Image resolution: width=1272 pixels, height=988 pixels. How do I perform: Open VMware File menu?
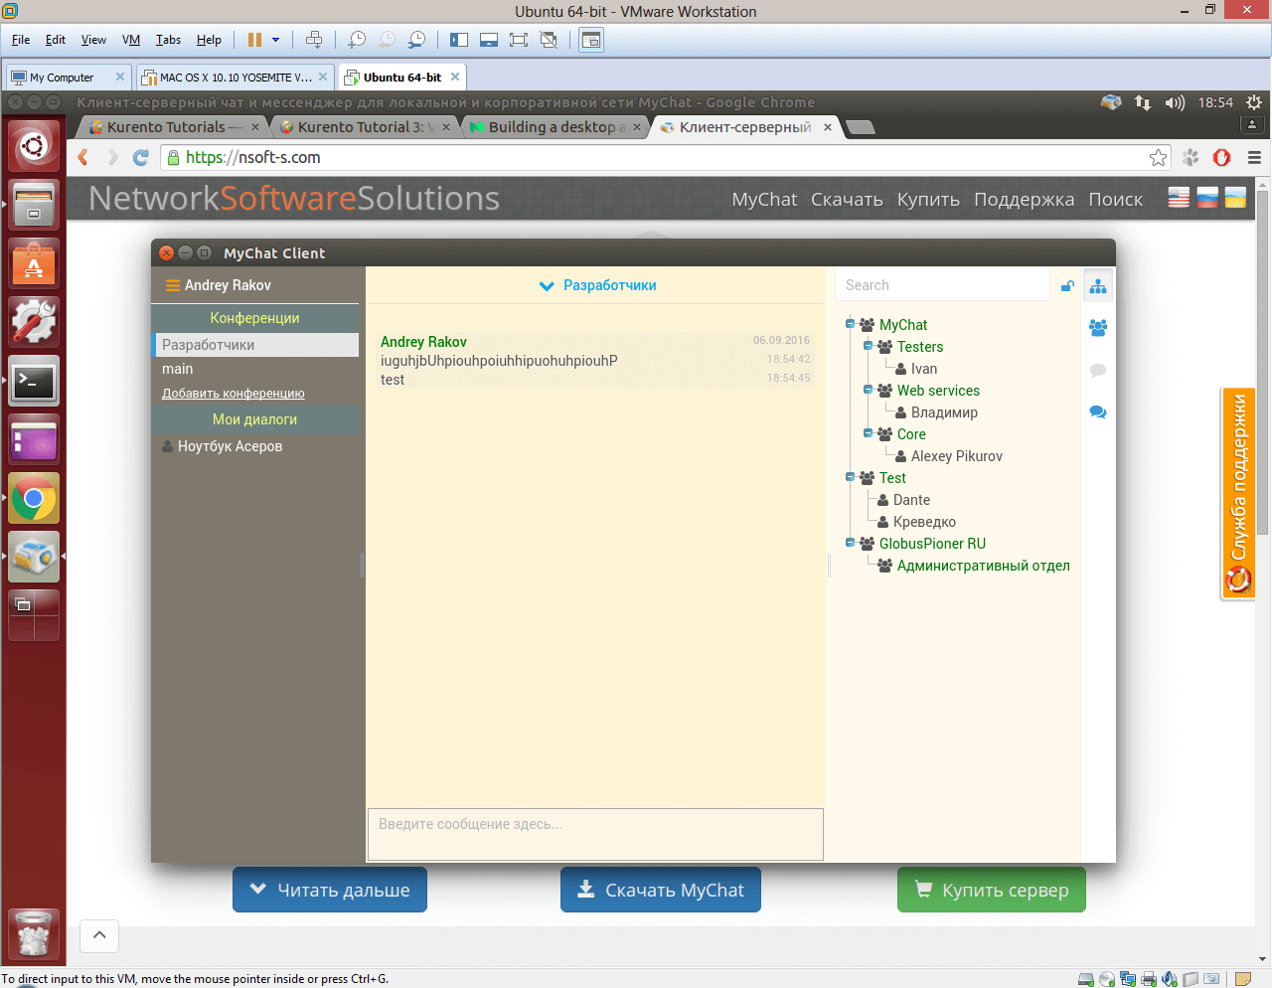pyautogui.click(x=21, y=40)
